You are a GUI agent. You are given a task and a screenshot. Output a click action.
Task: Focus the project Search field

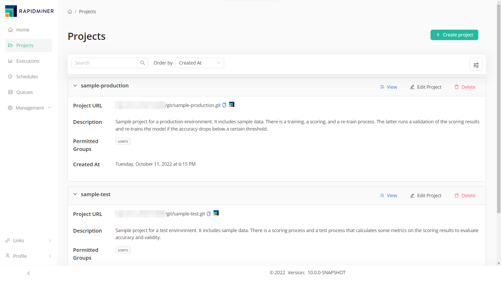coord(104,63)
